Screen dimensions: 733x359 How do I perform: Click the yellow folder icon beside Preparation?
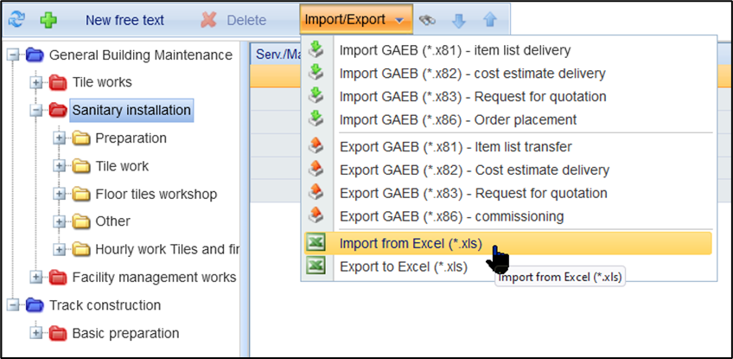pyautogui.click(x=81, y=138)
